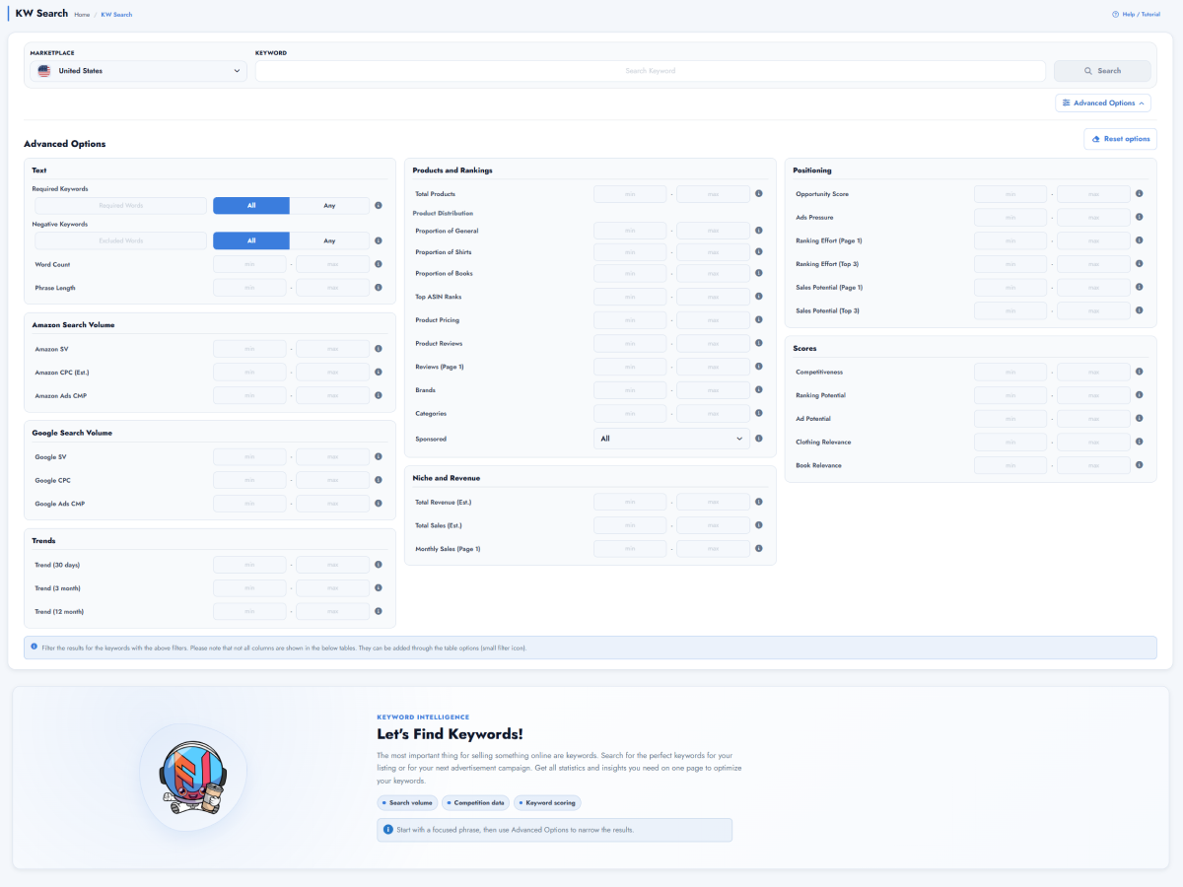Viewport: 1183px width, 887px height.
Task: Switch Negative Keywords match to Any
Action: [329, 240]
